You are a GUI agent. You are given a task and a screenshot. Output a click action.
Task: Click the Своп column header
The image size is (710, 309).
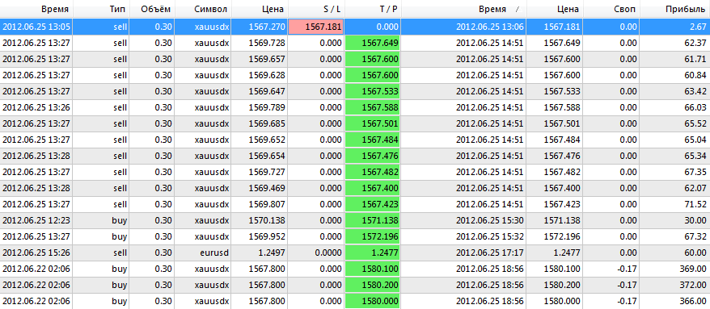click(611, 9)
